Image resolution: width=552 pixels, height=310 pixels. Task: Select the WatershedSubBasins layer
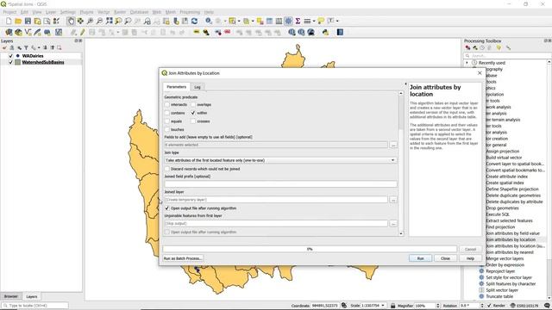tap(43, 62)
